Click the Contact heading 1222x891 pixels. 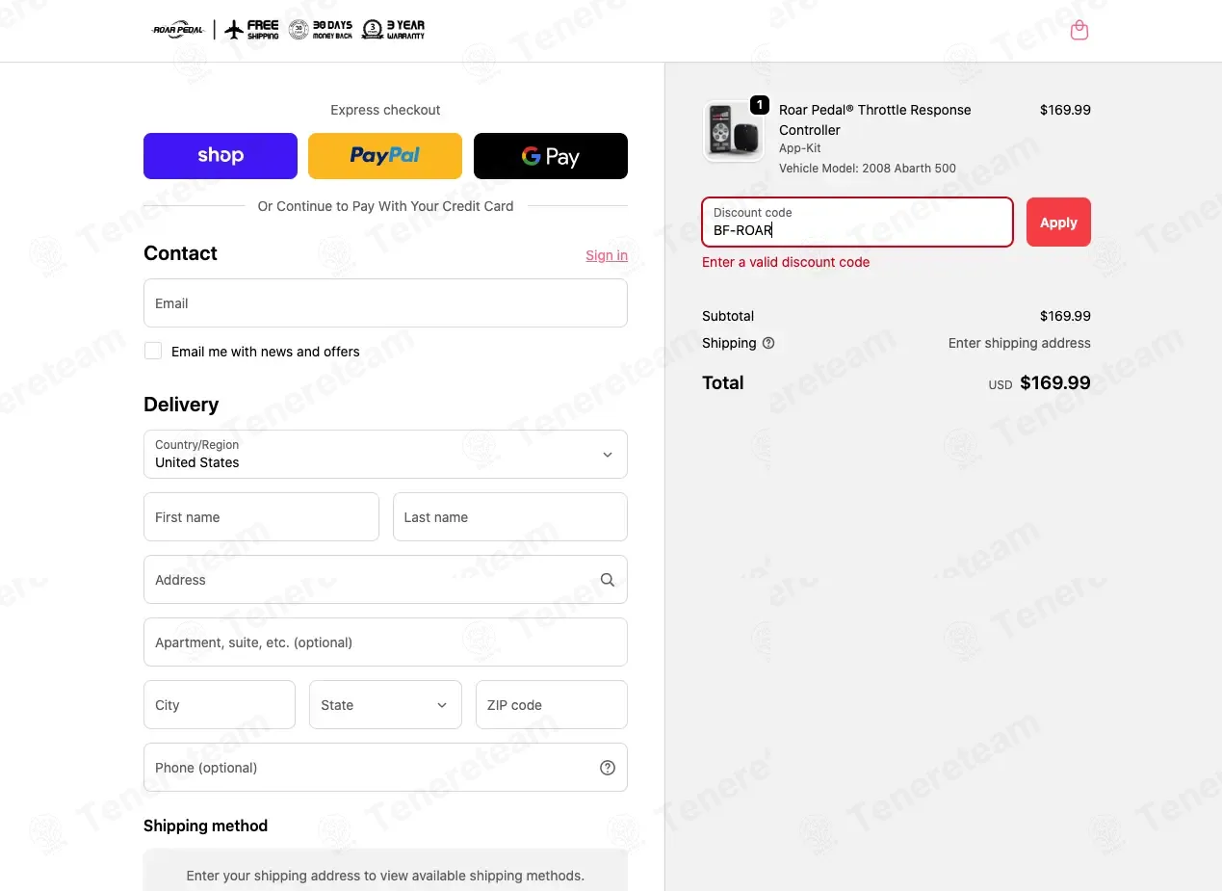pos(180,253)
